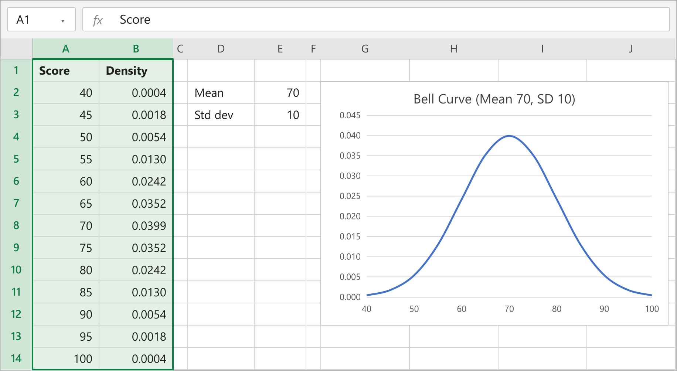
Task: Select column E header
Action: point(280,49)
